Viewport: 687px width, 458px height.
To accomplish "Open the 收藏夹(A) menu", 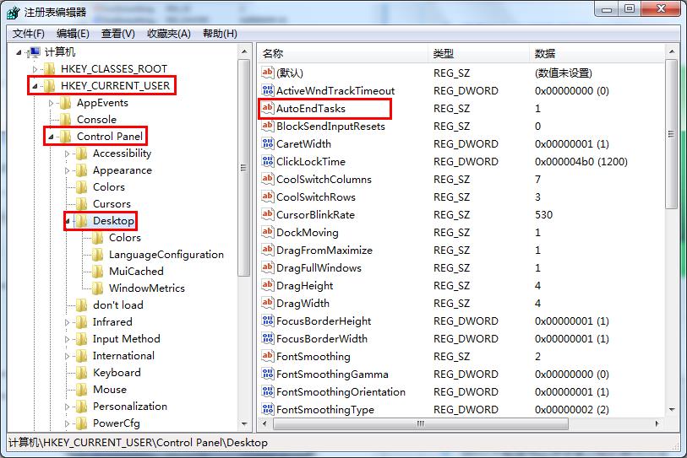I will coord(169,34).
